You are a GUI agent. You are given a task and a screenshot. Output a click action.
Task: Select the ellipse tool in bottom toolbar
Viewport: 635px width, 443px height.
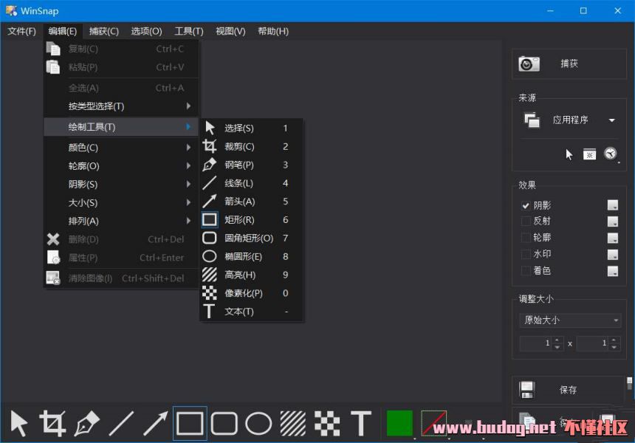click(x=258, y=424)
